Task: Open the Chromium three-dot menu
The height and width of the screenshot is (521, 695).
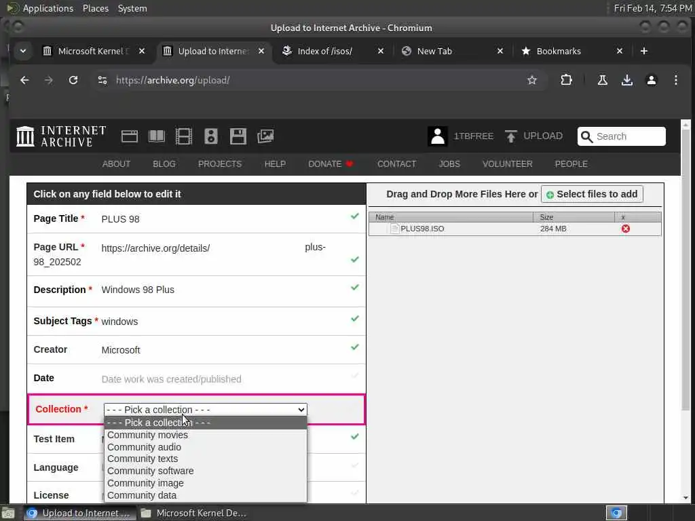Action: pyautogui.click(x=675, y=80)
